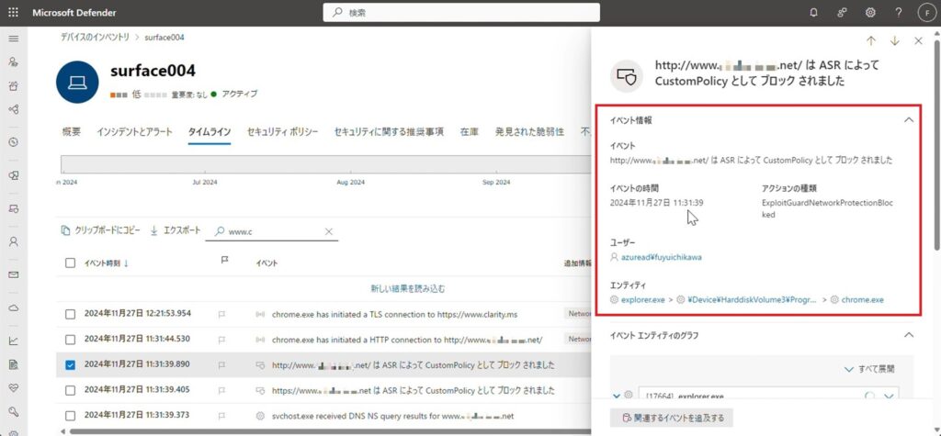Image resolution: width=941 pixels, height=436 pixels.
Task: Open settings gear in top bar
Action: [870, 12]
